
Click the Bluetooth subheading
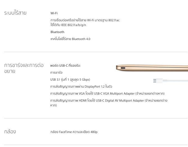pos(57,32)
